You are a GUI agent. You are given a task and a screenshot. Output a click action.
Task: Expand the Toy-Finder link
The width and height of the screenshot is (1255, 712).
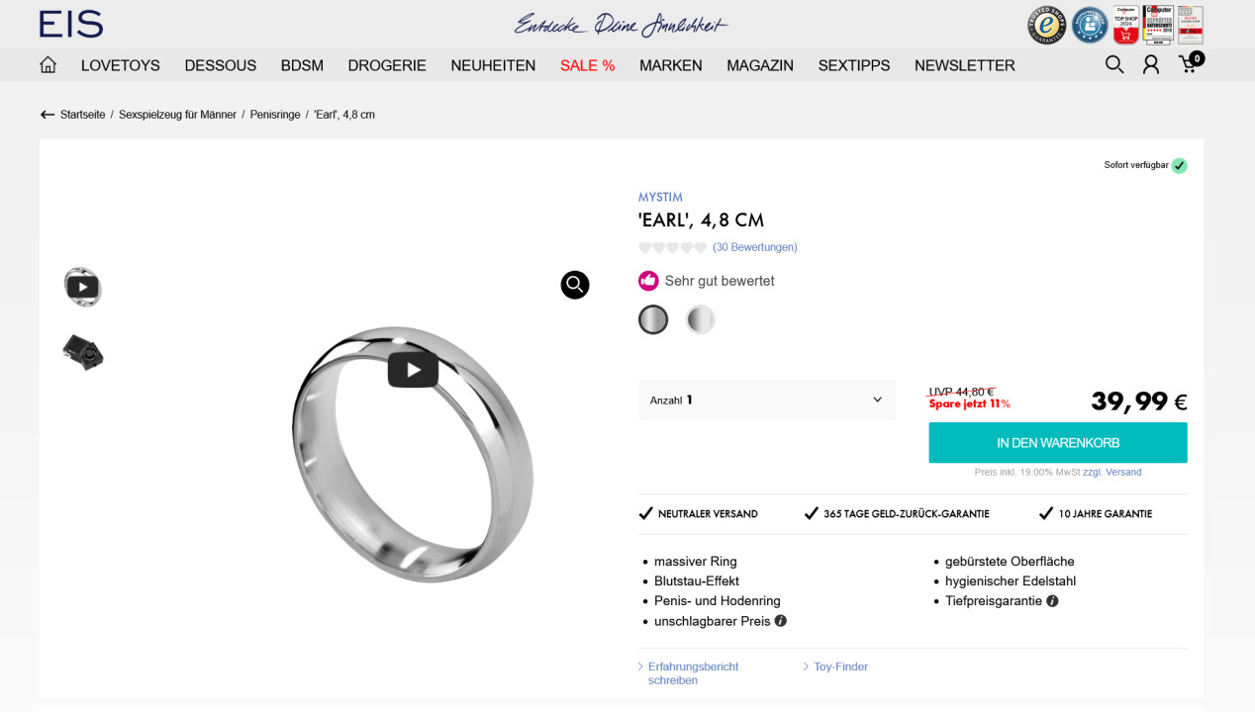point(840,667)
